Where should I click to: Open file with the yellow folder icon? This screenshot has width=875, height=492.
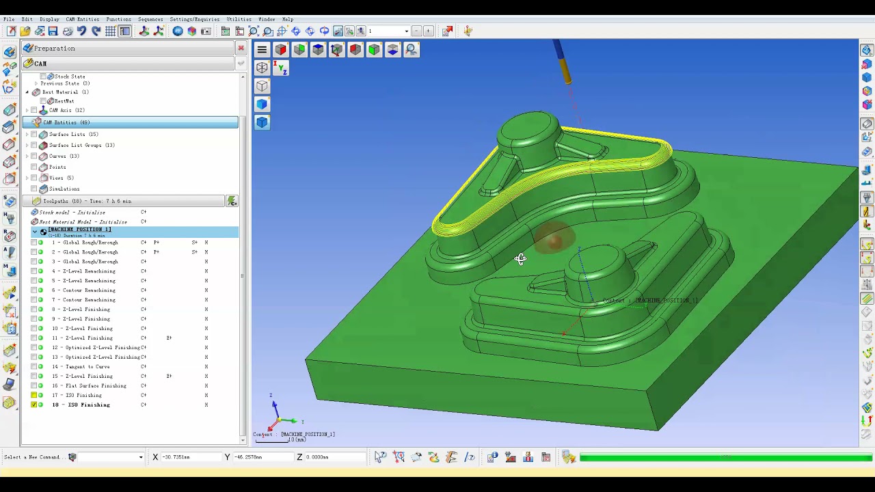tap(25, 31)
